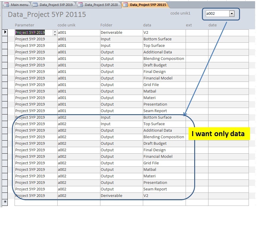Click the table icon on Data_Project 5YP 2019 tab
Image resolution: width=275 pixels, height=245 pixels.
[35, 5]
